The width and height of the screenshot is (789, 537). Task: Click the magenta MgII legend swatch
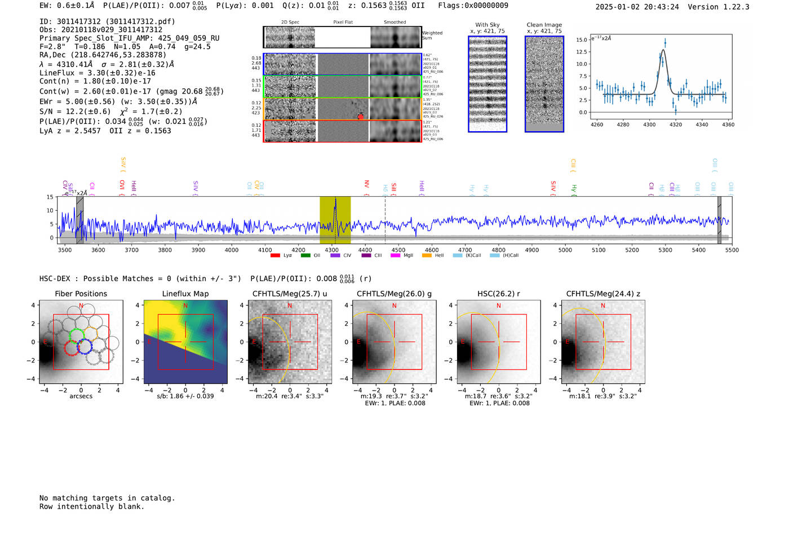[395, 255]
